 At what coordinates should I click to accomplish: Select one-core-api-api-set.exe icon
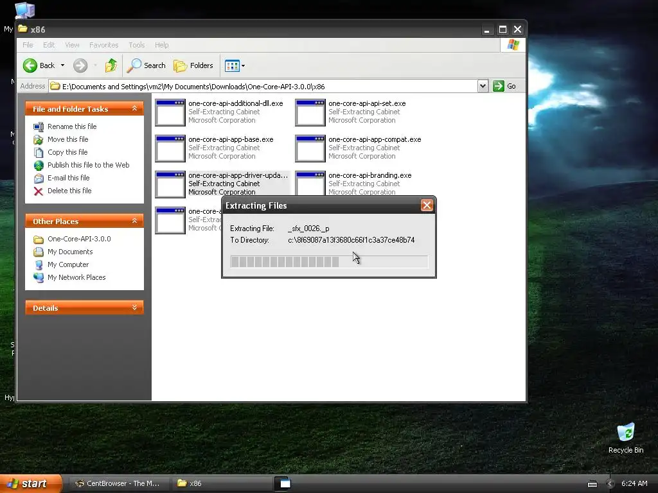pos(310,112)
